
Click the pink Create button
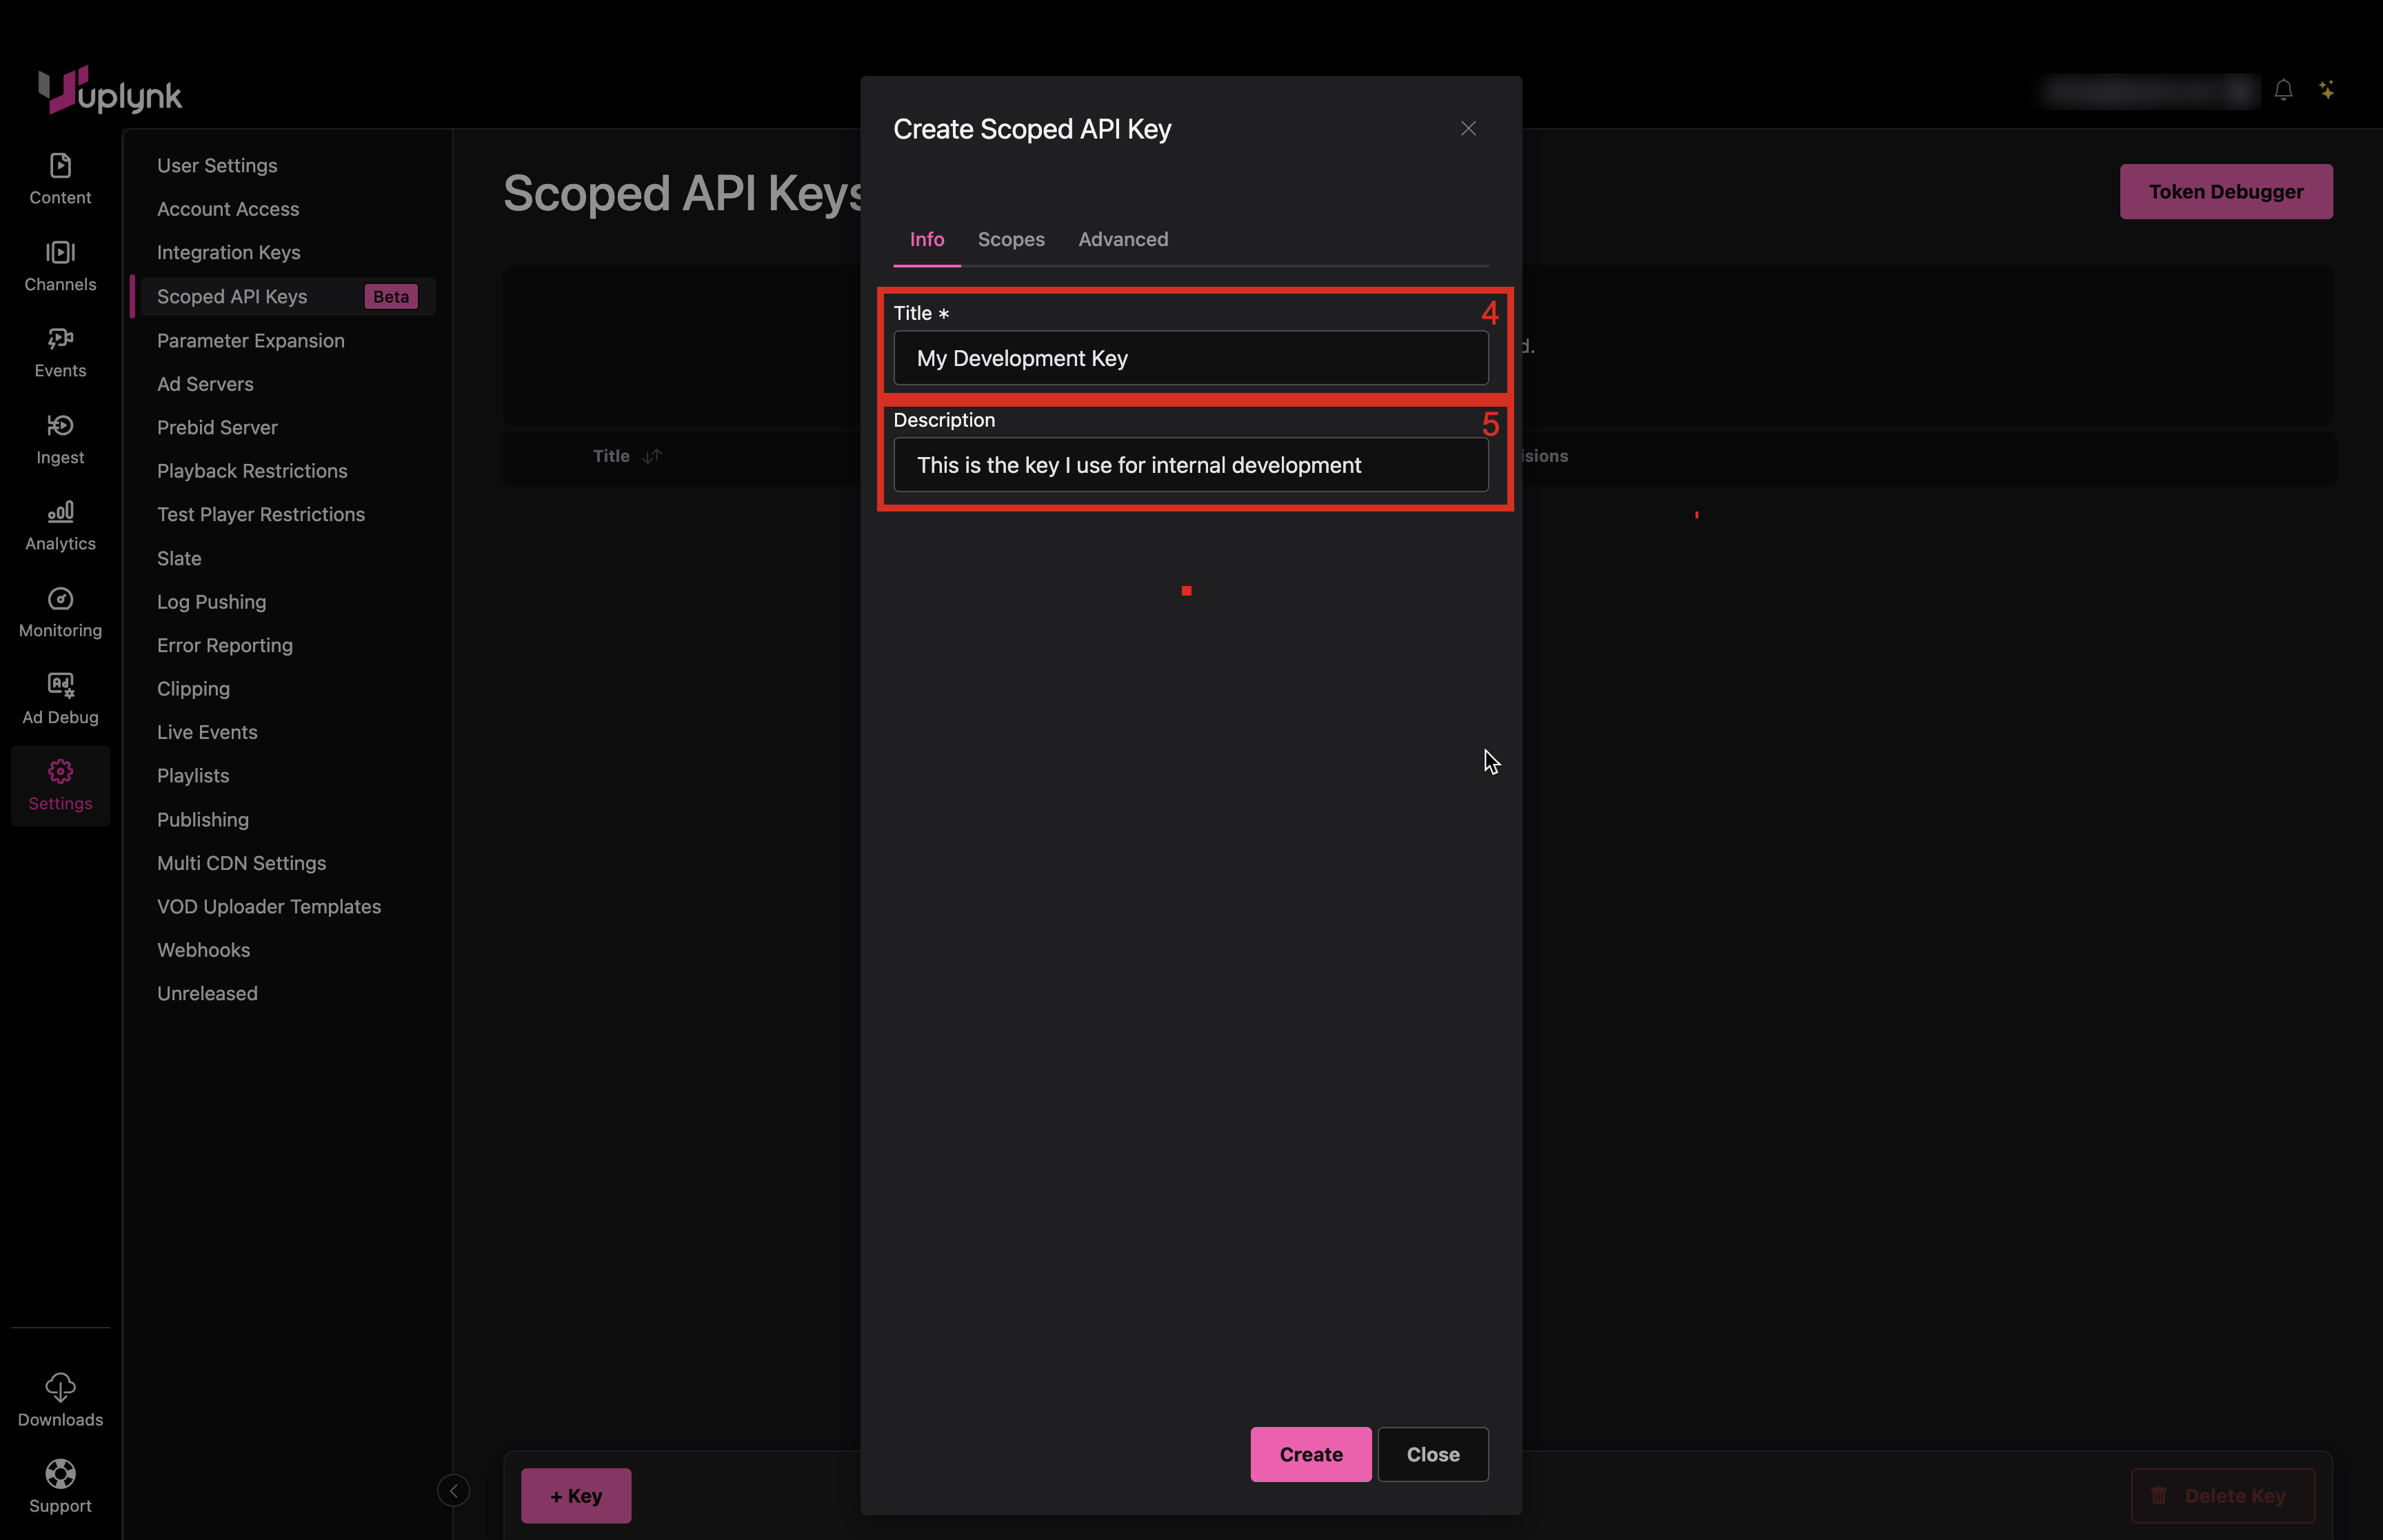(x=1310, y=1454)
